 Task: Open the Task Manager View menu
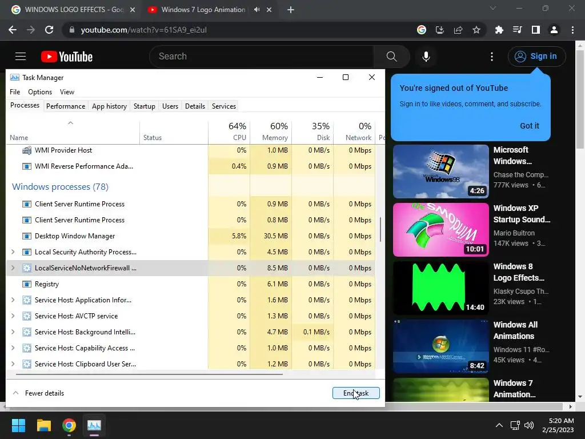67,92
